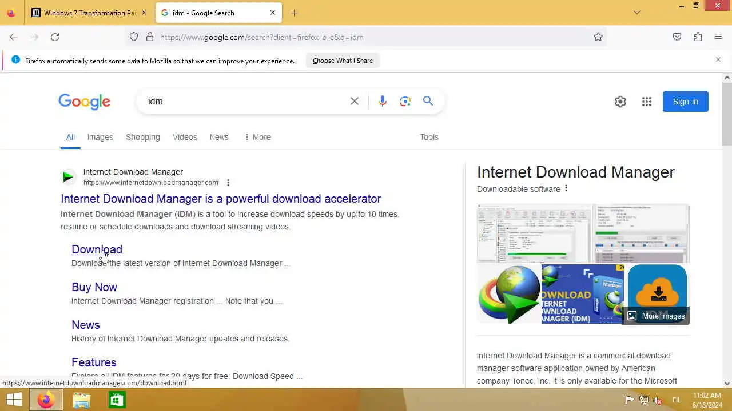732x411 pixels.
Task: Start voice search with the microphone icon
Action: tap(383, 101)
